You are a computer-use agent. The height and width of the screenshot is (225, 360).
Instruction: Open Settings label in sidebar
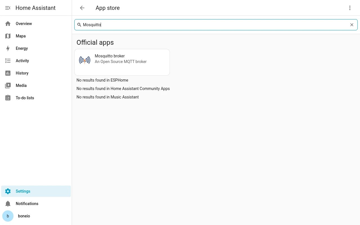[23, 191]
